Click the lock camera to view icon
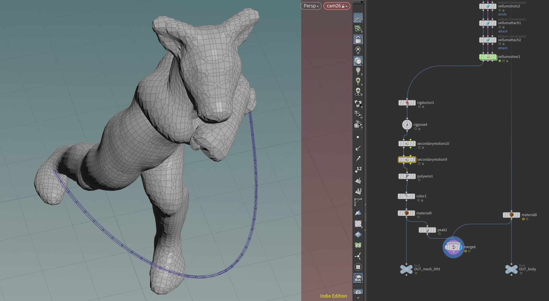This screenshot has width=549, height=301. coord(358,39)
